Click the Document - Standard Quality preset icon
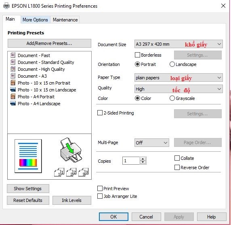The width and height of the screenshot is (231, 225). click(13, 62)
